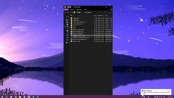Open Telegram from the taskbar
This screenshot has height=98, width=174.
pos(33,97)
